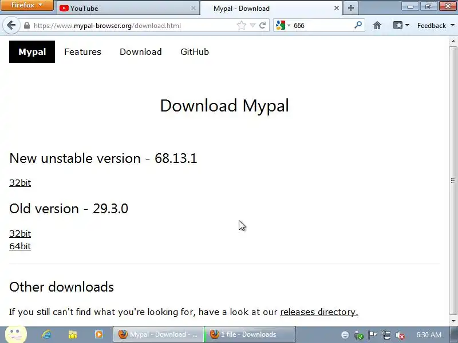Screen dimensions: 458x343
Task: Close the Mypal - Download tab
Action: point(336,8)
